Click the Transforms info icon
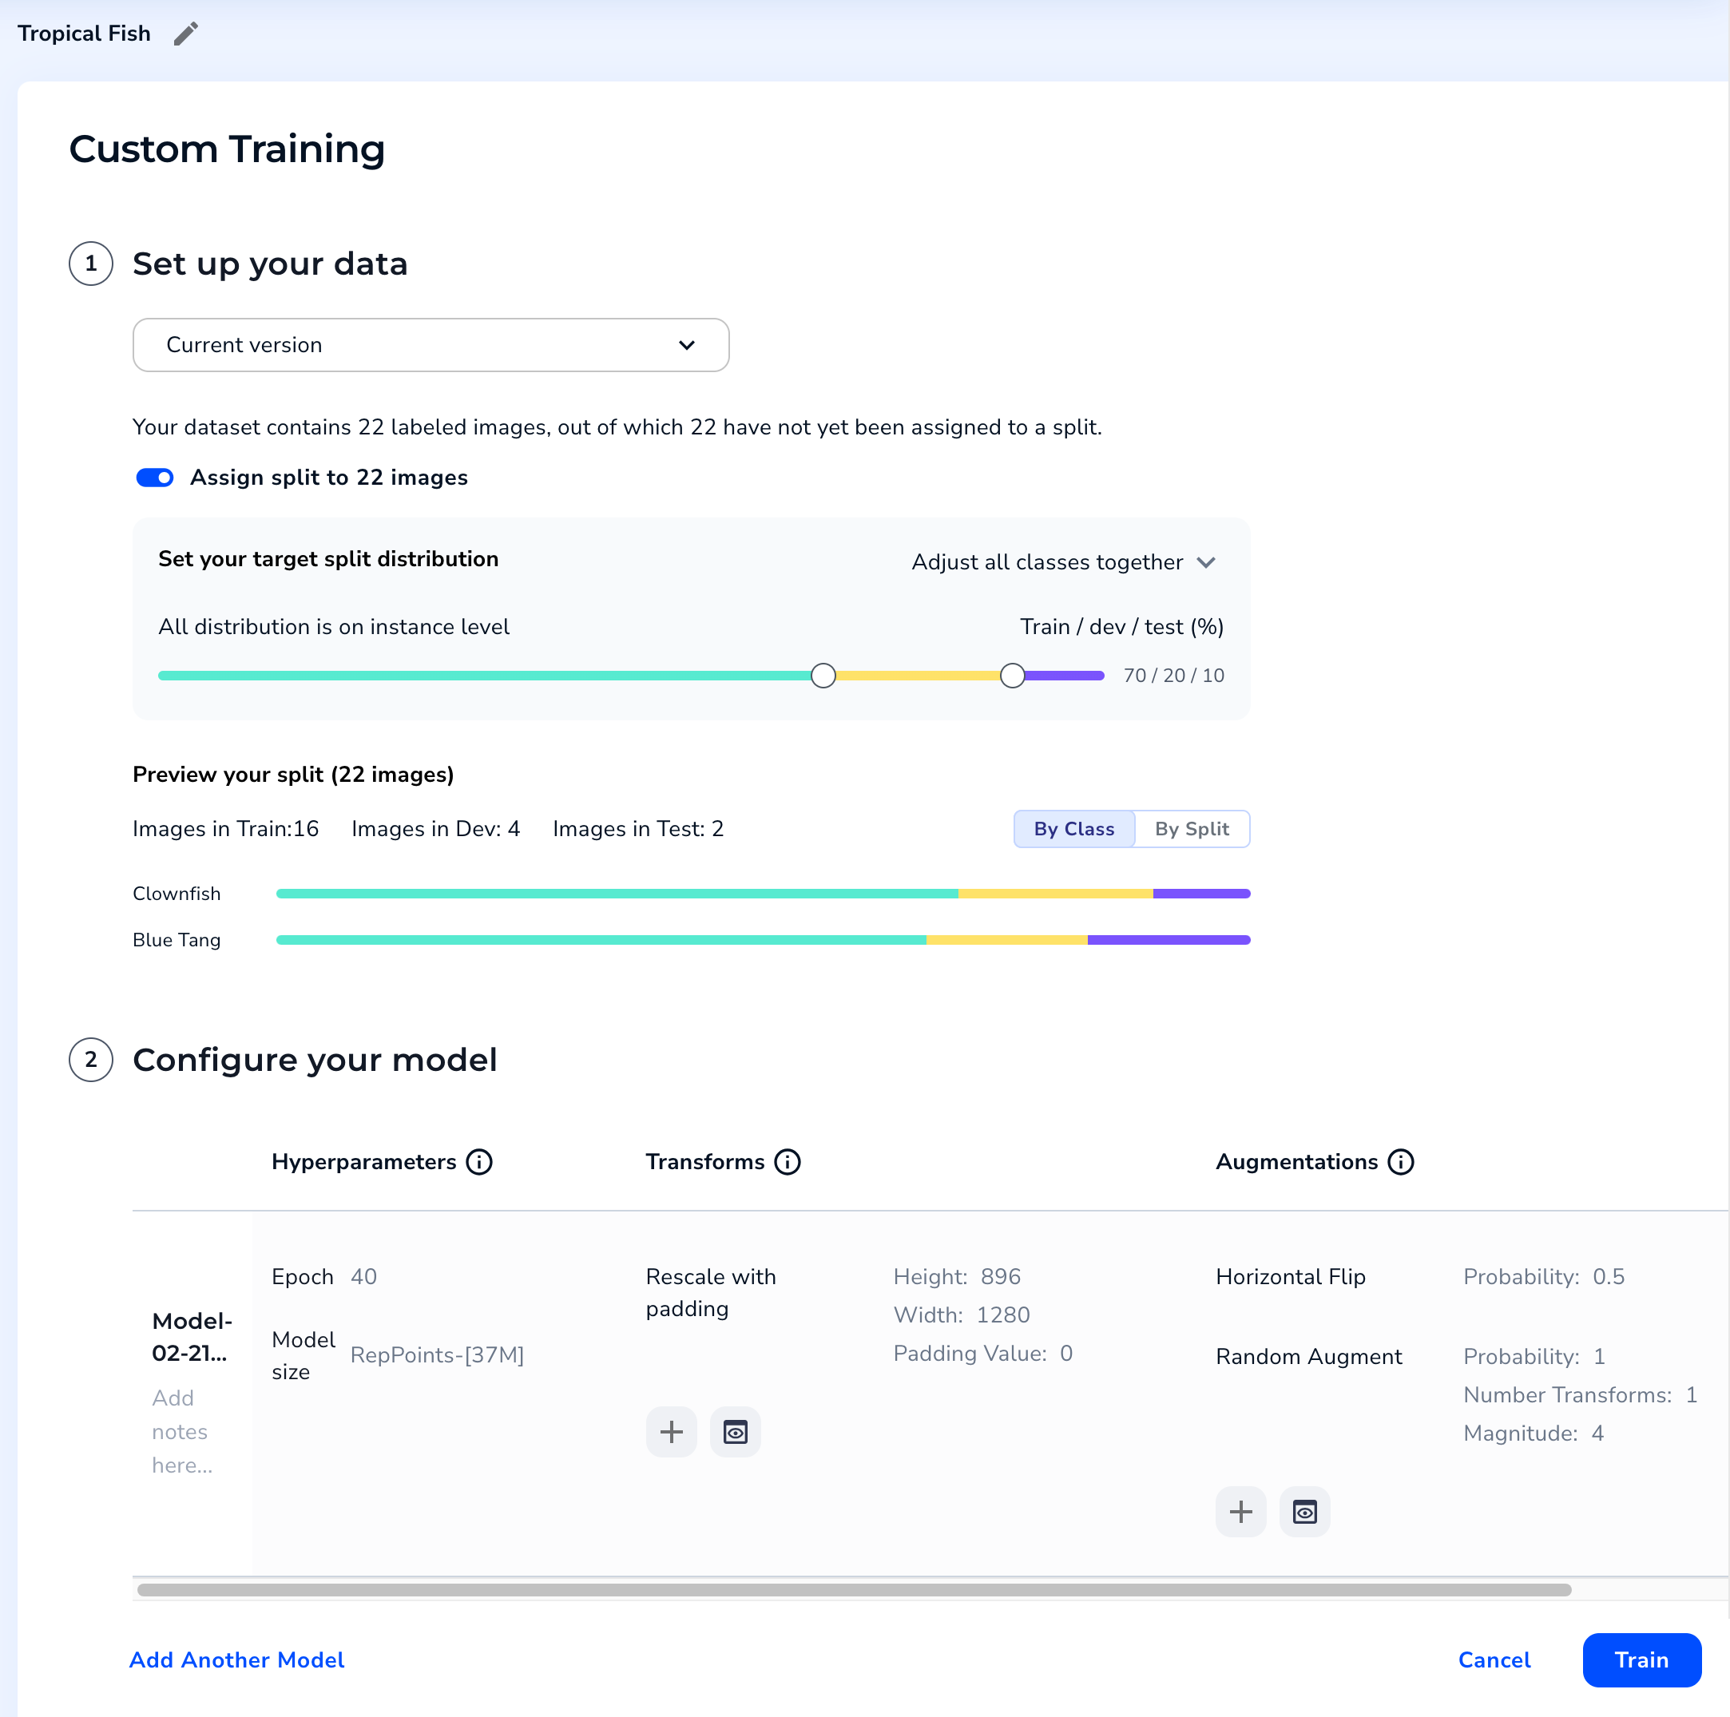This screenshot has height=1717, width=1730. [787, 1162]
